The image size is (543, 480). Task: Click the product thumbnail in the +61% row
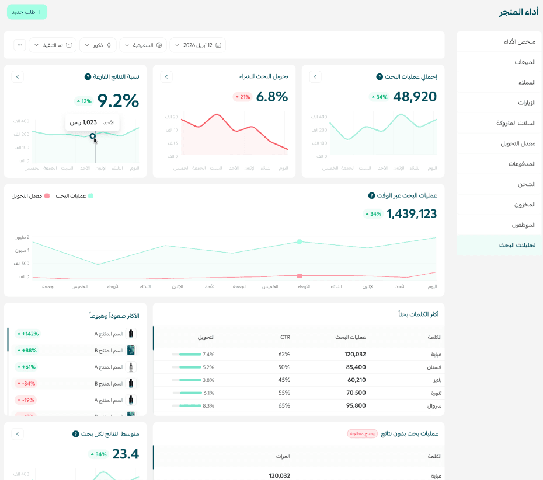(131, 367)
